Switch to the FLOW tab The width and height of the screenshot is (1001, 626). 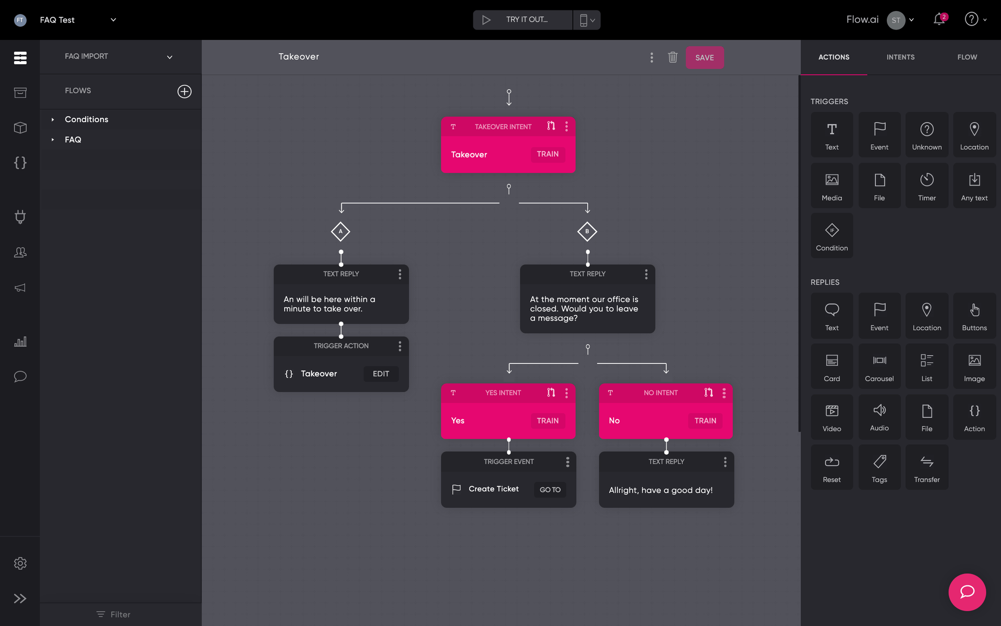[x=966, y=57]
